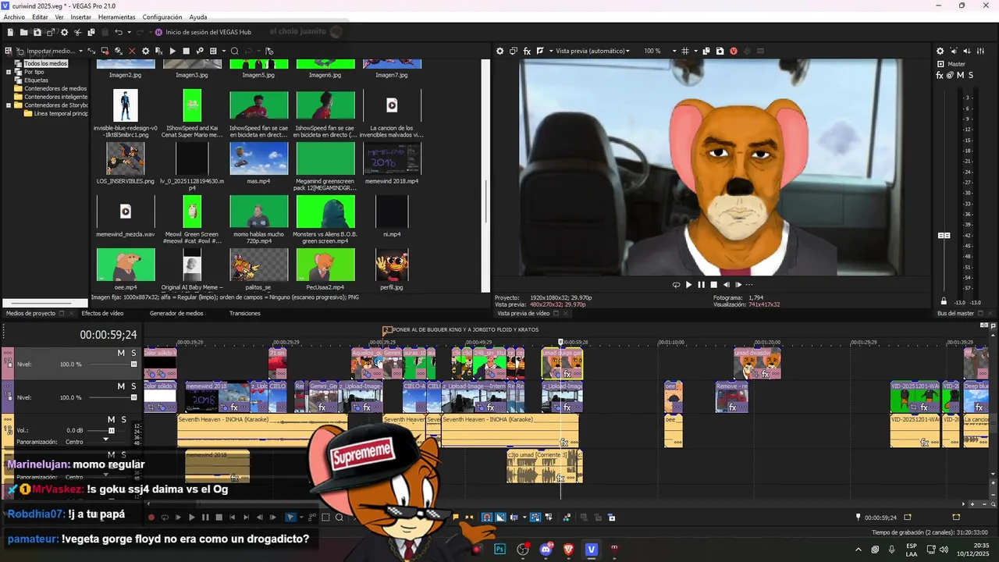Play video from the preview transport controls
The image size is (999, 562).
[x=688, y=285]
